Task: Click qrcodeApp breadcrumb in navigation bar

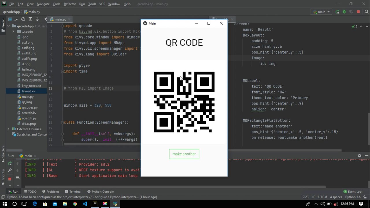Action: point(11,12)
